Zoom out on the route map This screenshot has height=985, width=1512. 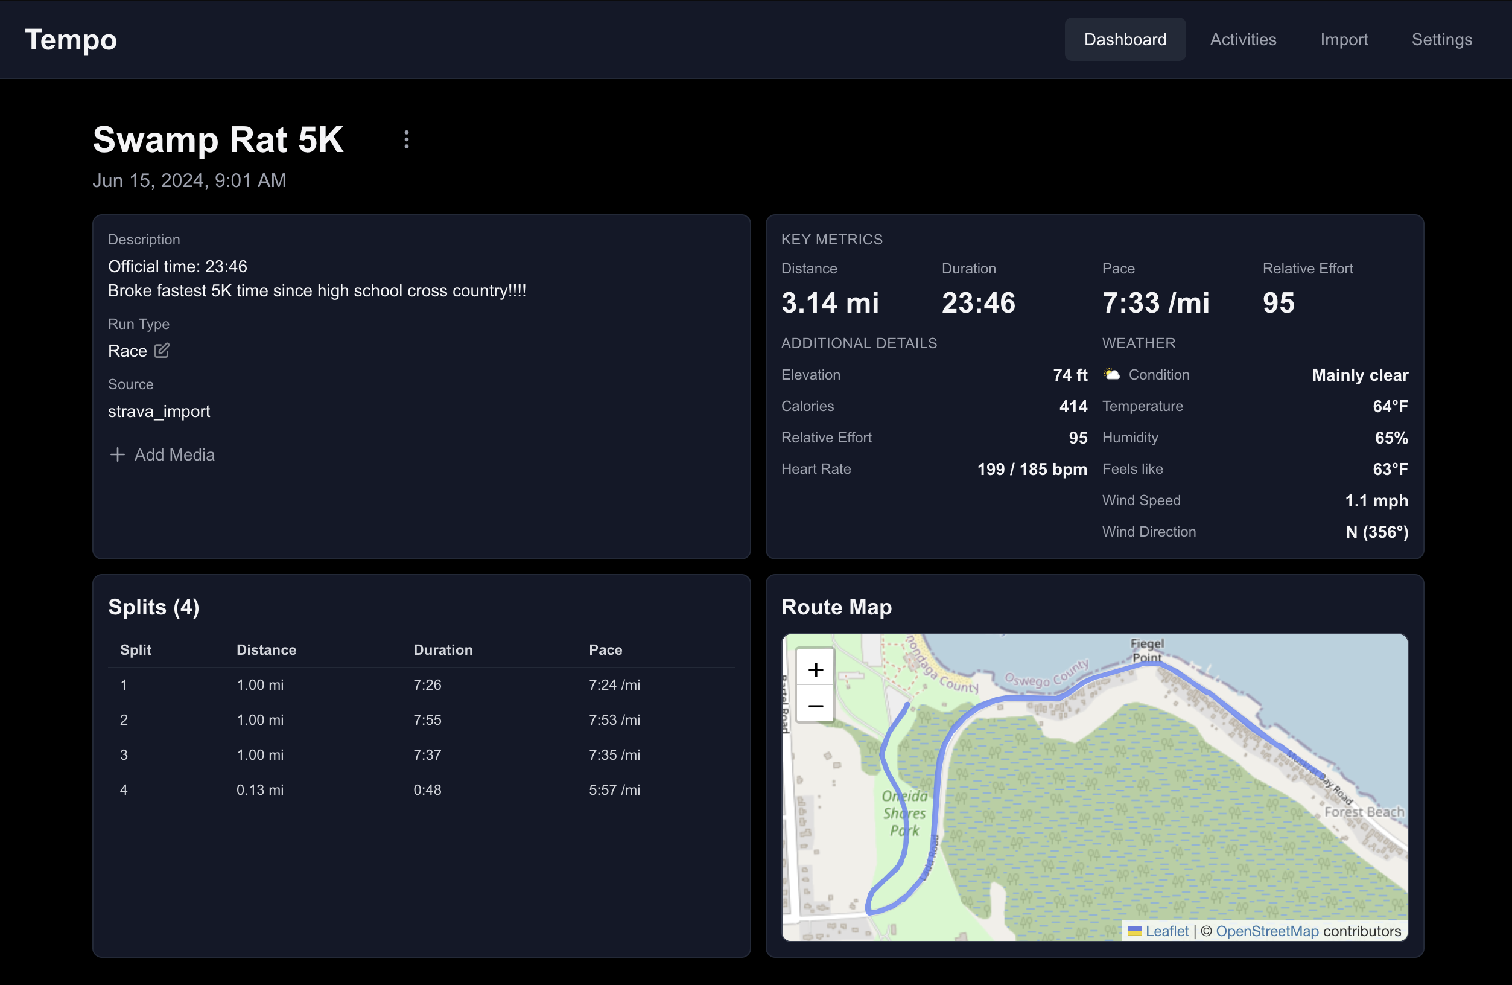point(815,706)
